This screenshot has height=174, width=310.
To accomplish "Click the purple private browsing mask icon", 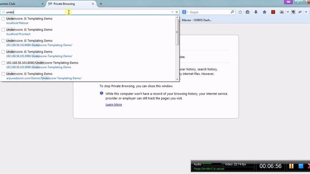I will click(x=288, y=2).
